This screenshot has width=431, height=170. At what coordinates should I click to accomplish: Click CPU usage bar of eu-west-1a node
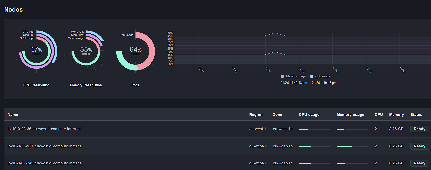tap(314, 130)
